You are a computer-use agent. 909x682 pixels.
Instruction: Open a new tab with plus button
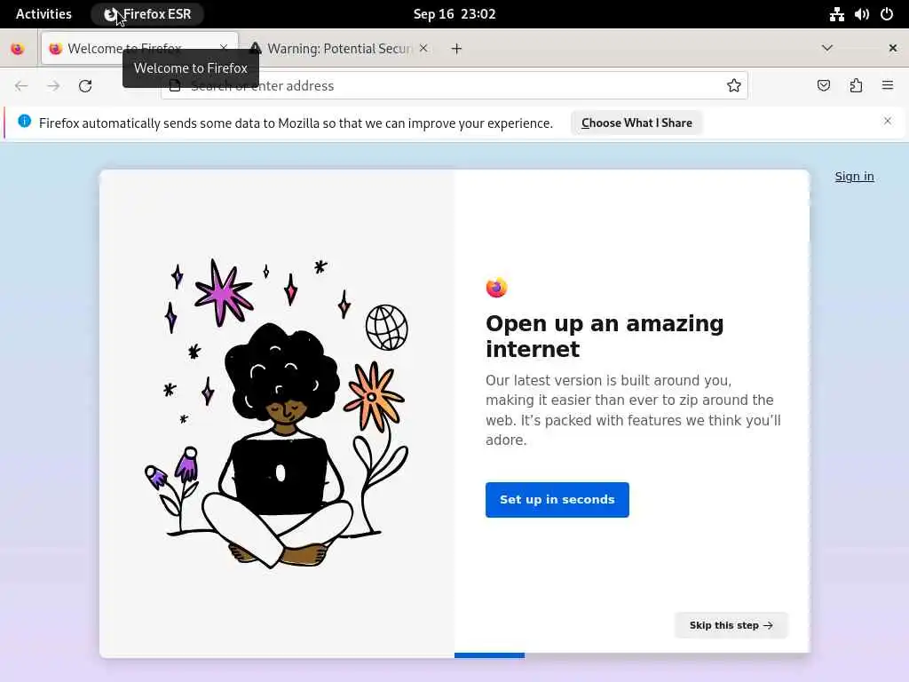[457, 49]
